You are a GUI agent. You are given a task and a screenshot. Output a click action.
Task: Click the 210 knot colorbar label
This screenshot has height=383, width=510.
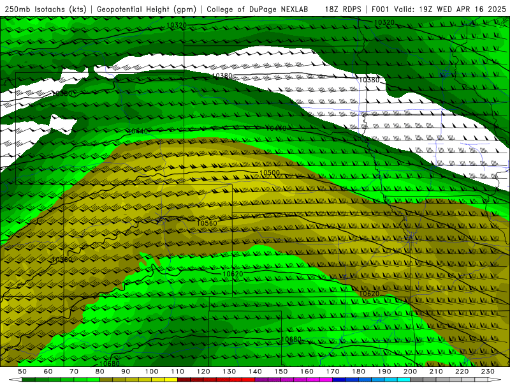[436, 372]
